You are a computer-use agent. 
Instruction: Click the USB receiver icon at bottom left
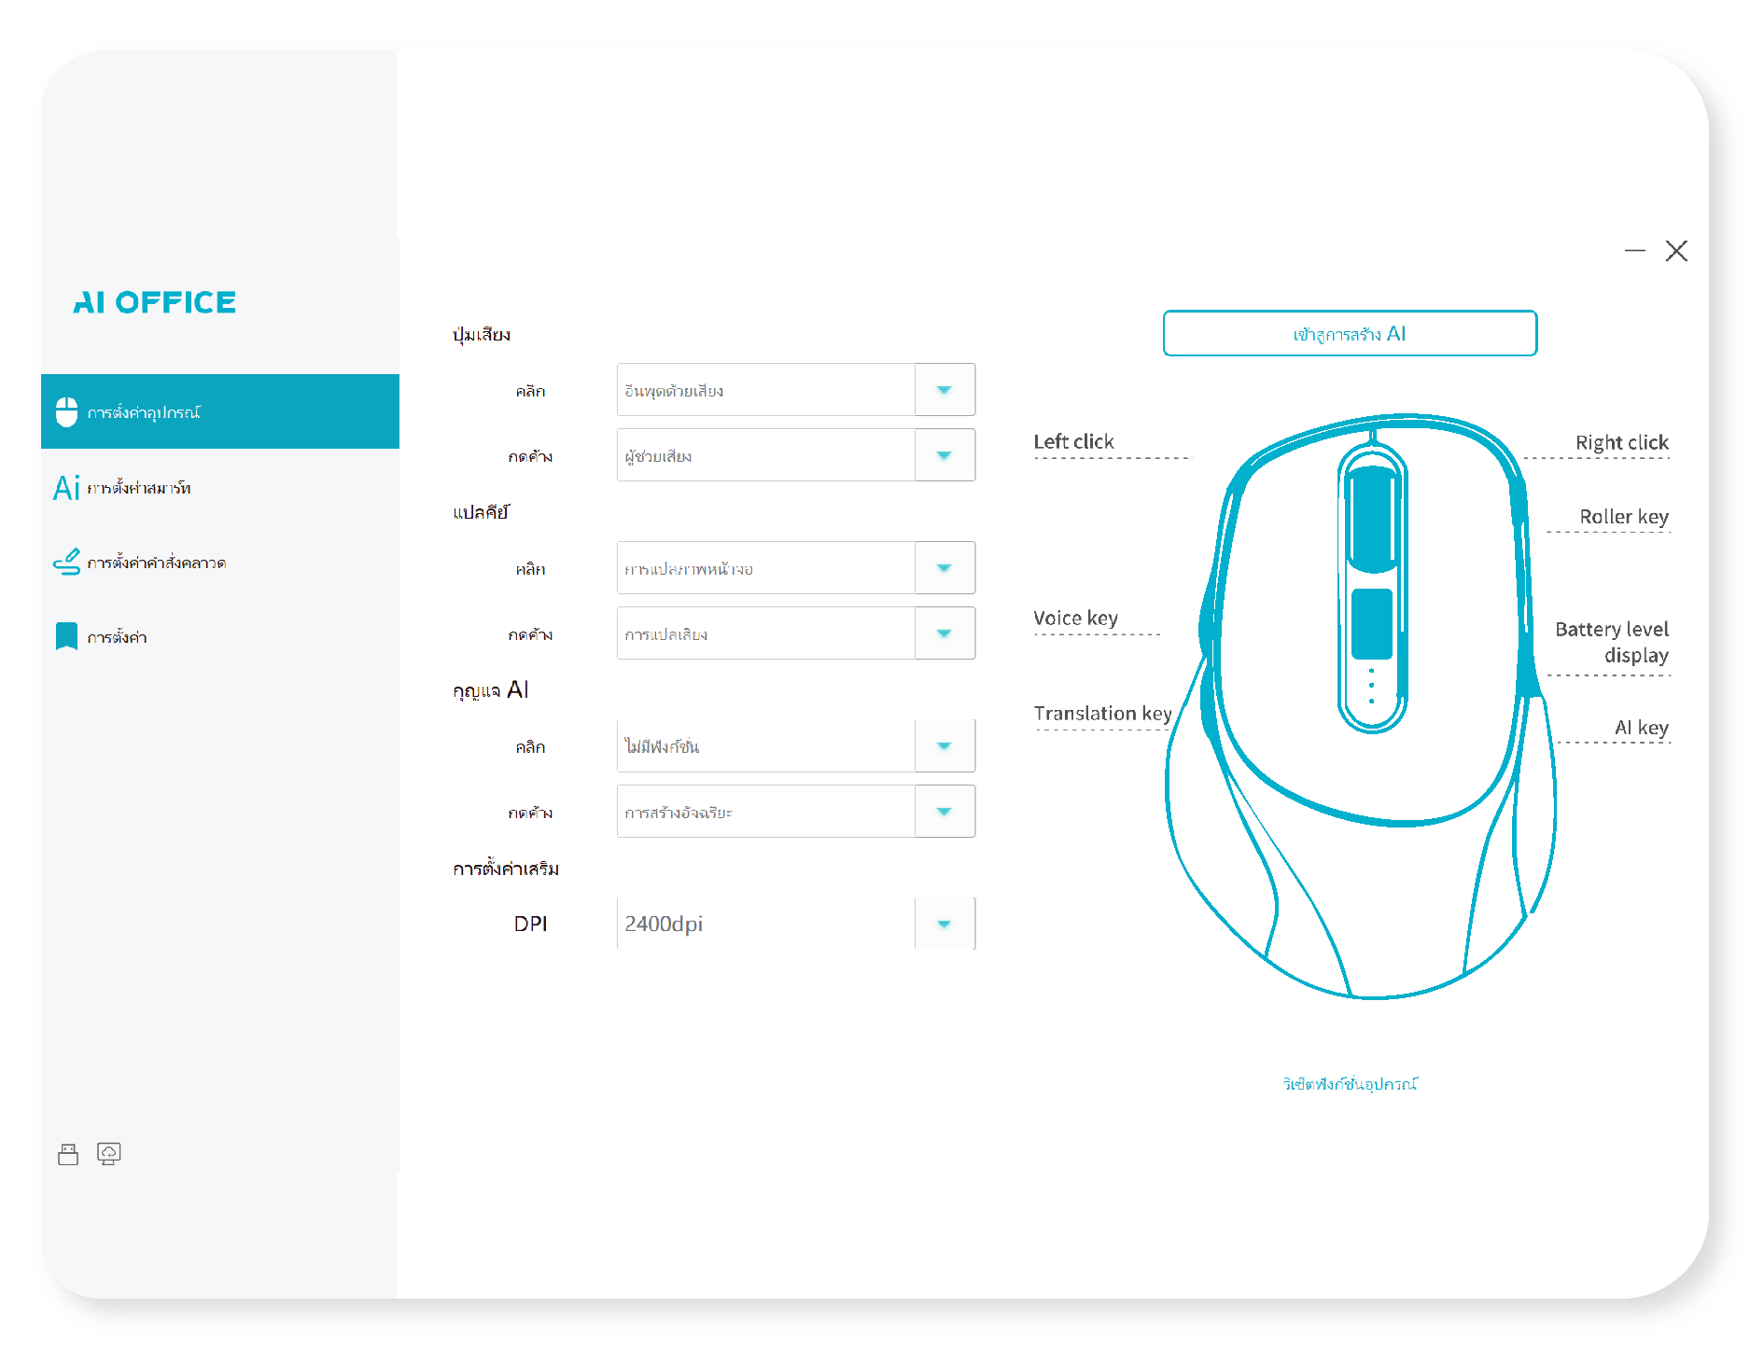tap(68, 1154)
